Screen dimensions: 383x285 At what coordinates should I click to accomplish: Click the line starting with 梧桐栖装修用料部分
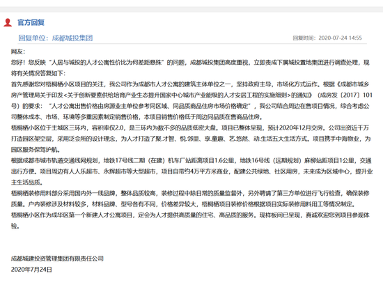tap(190, 193)
